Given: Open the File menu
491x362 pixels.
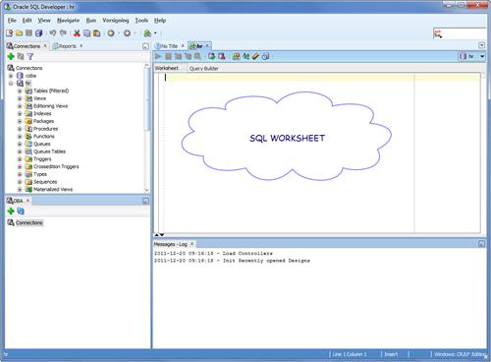Looking at the screenshot, I should pos(12,21).
